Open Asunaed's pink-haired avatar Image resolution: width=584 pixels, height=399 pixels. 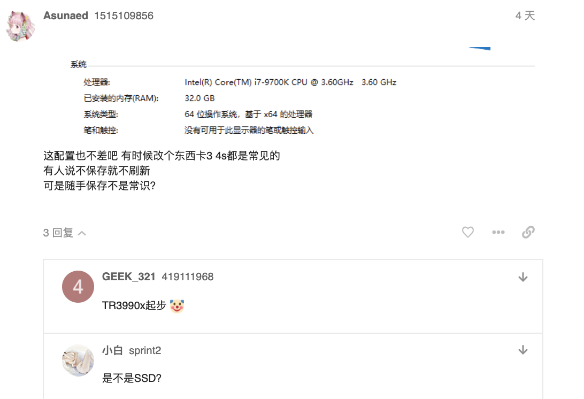click(x=21, y=26)
